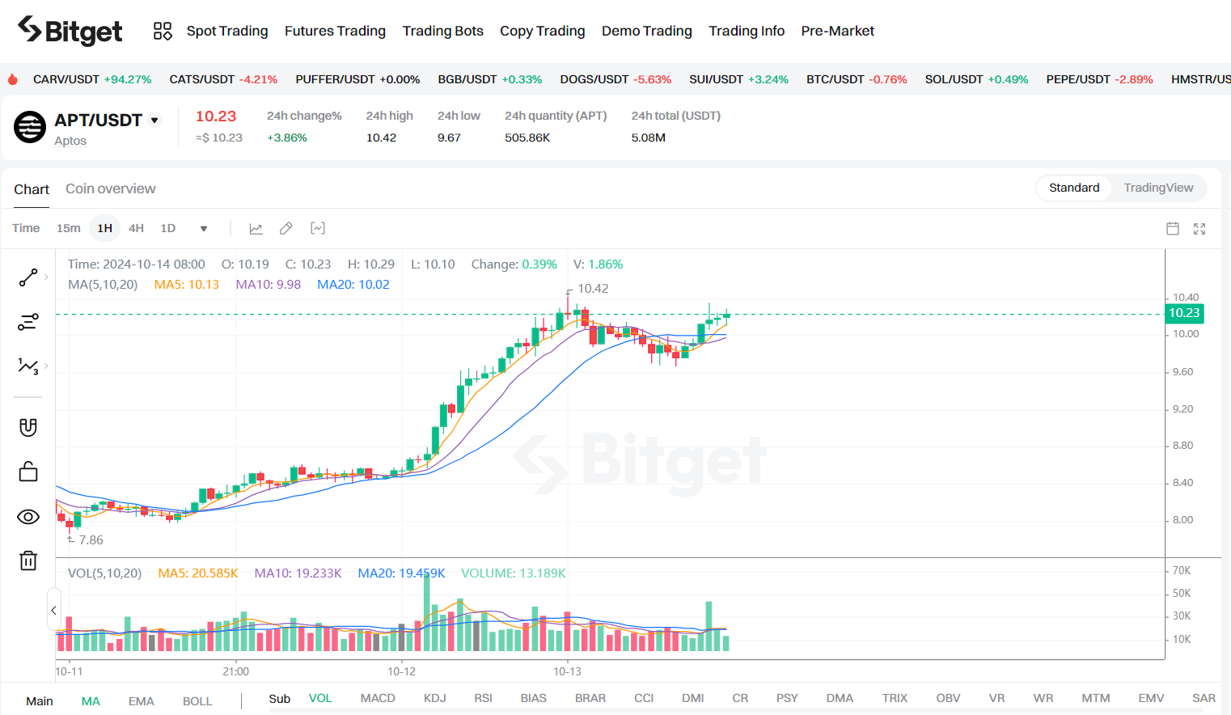Select the 1H time interval
The image size is (1231, 715).
coord(105,228)
